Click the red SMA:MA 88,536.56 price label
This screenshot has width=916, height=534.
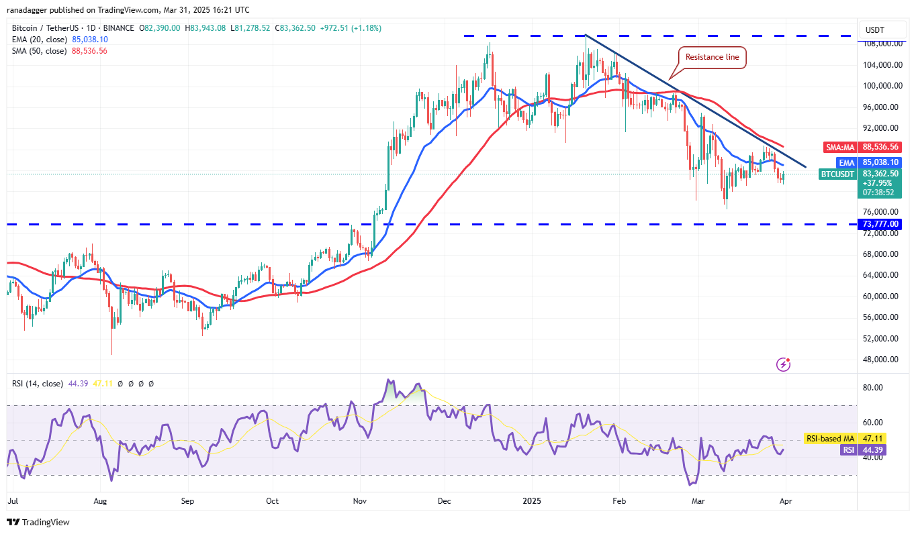864,146
